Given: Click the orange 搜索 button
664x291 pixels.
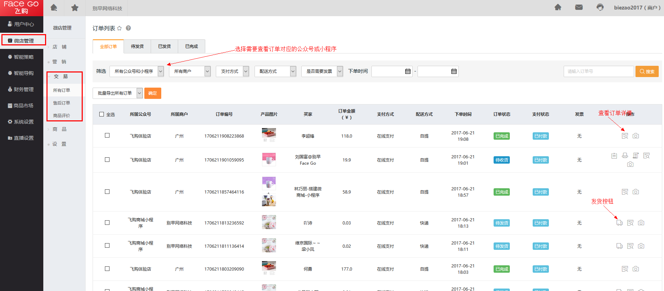Looking at the screenshot, I should pos(647,71).
